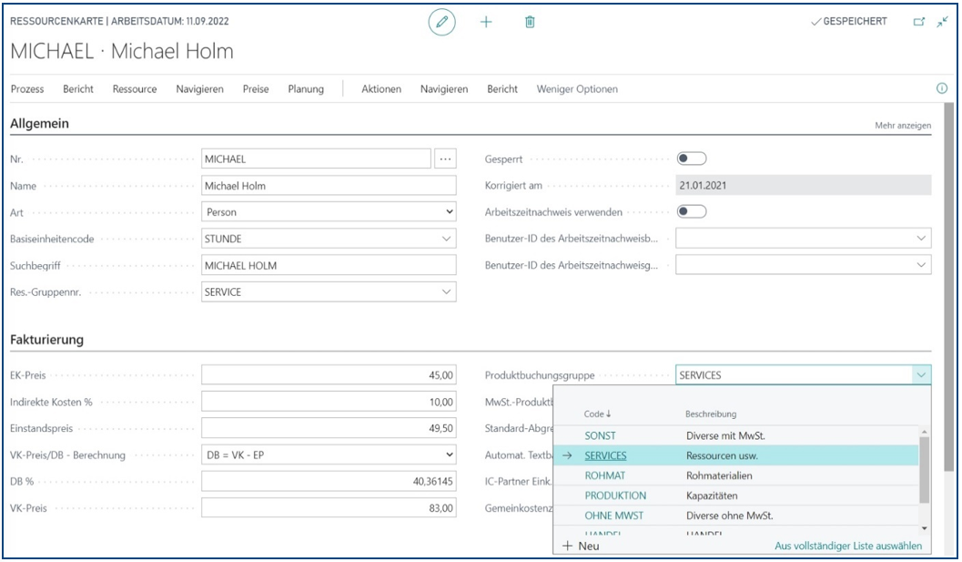The image size is (962, 562).
Task: Sort by the Code column header
Action: (x=597, y=414)
